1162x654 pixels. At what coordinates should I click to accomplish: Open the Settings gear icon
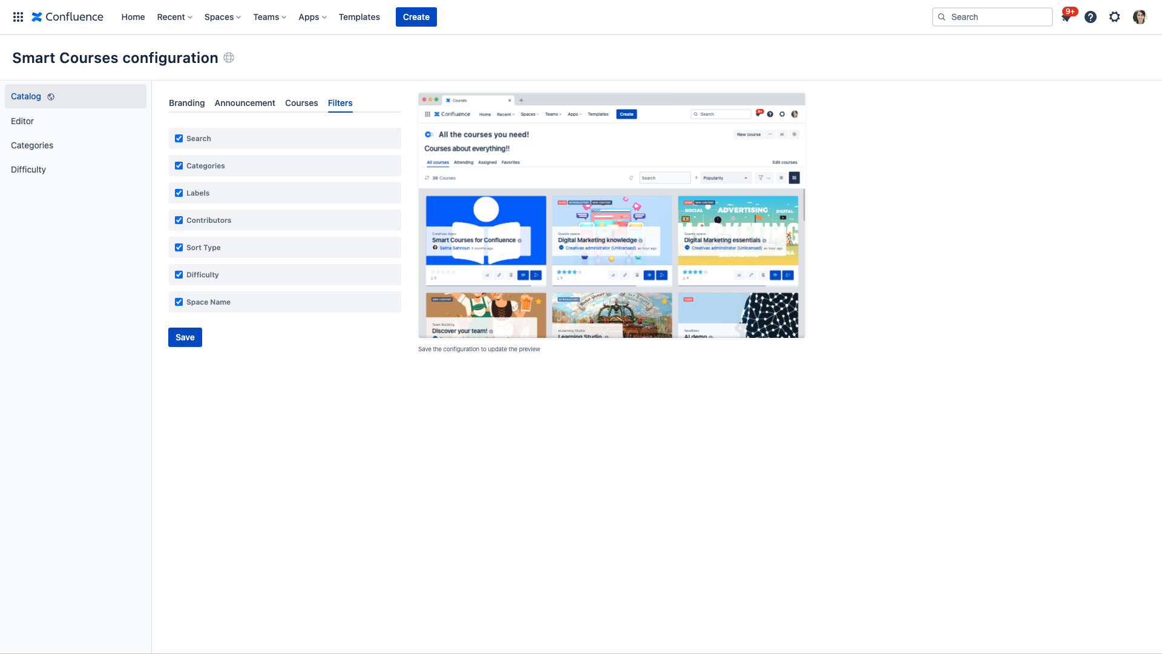click(x=1115, y=17)
